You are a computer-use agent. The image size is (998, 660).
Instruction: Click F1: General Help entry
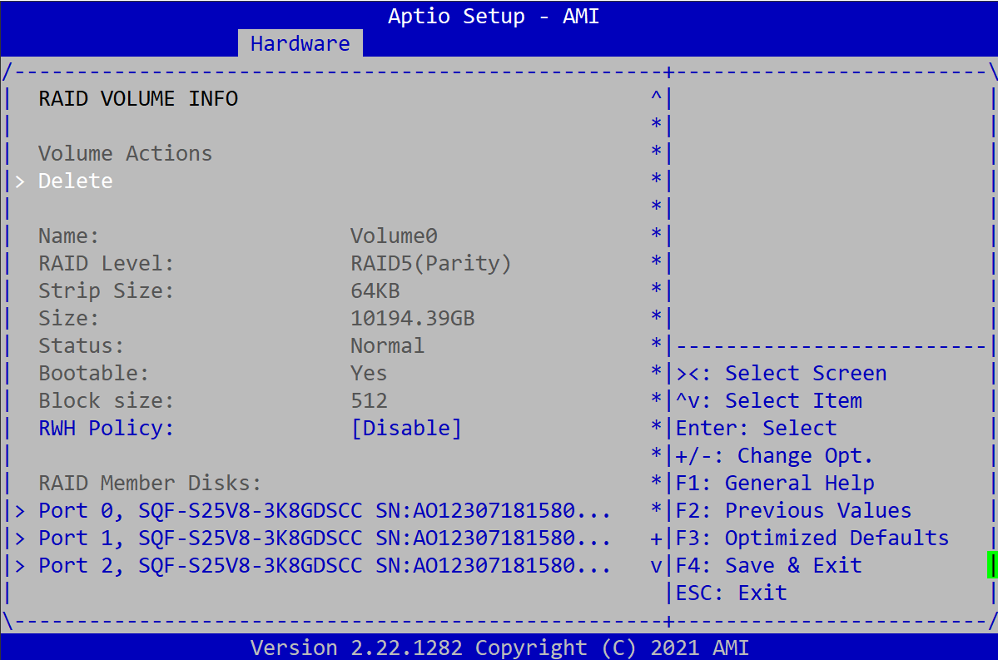(x=774, y=483)
